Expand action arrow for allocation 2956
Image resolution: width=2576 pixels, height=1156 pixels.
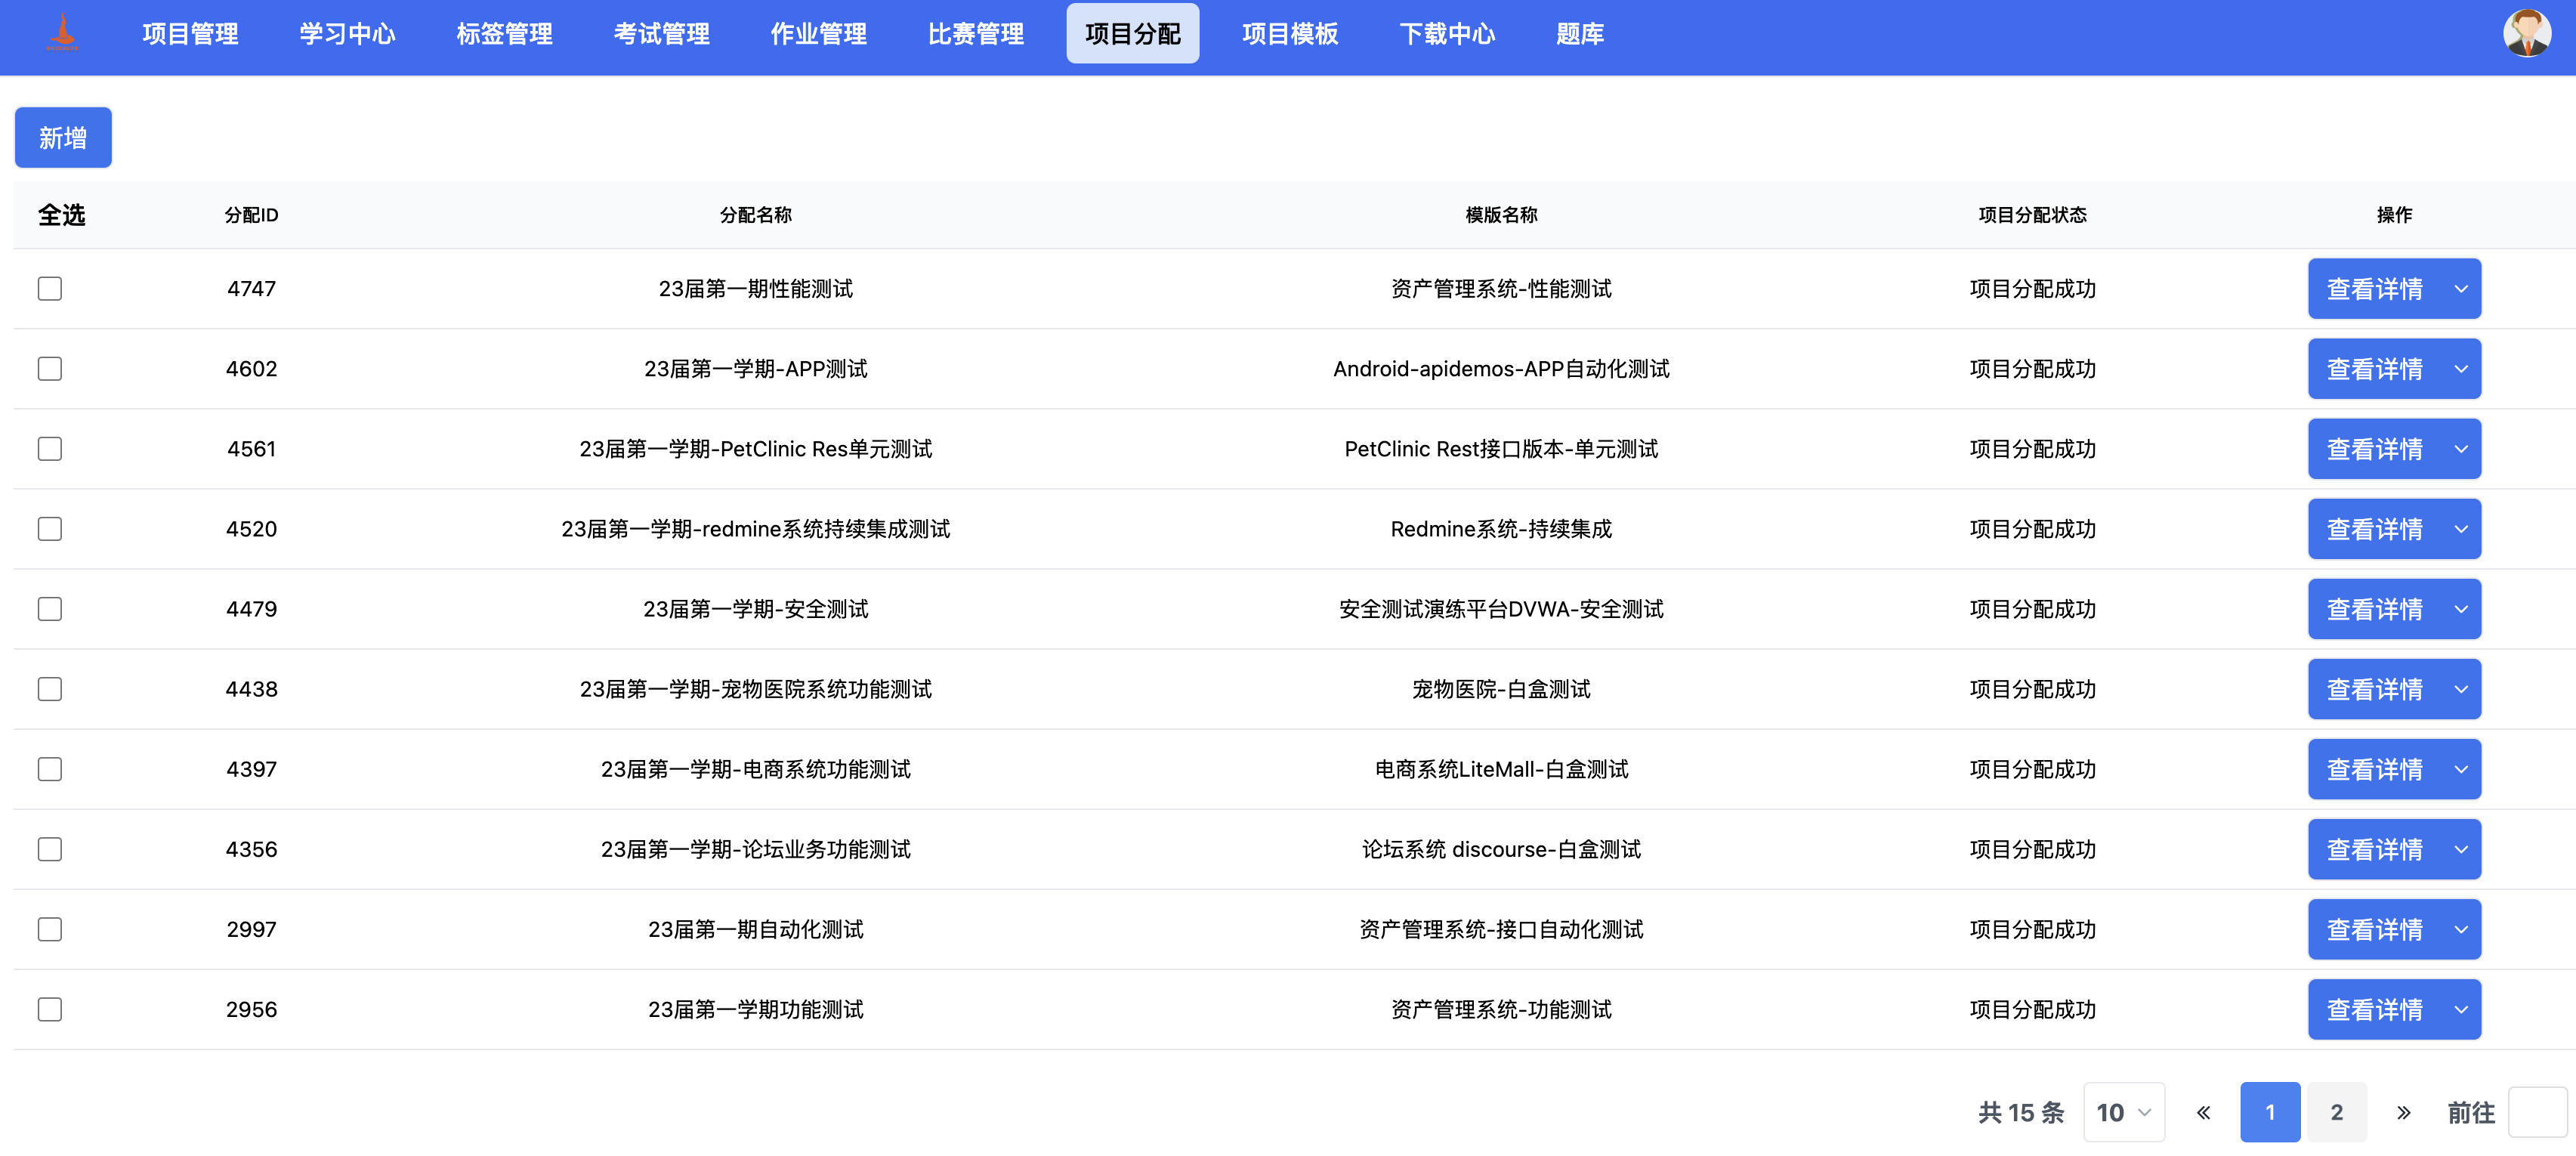[2460, 1009]
